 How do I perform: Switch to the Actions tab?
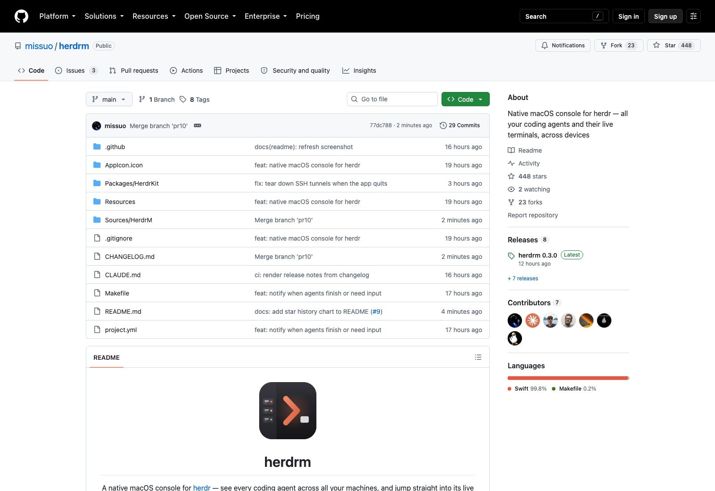pyautogui.click(x=186, y=71)
